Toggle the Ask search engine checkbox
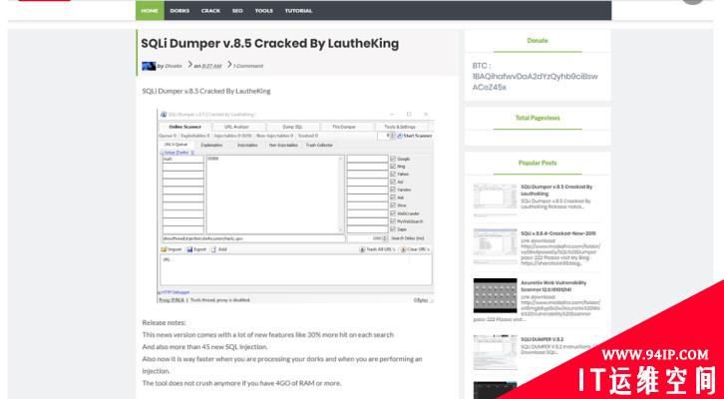The image size is (724, 399). 393,198
